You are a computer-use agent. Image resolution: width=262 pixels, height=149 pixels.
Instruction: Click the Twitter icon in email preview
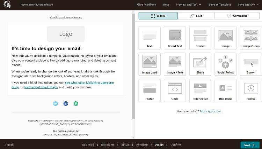[x=56, y=104]
